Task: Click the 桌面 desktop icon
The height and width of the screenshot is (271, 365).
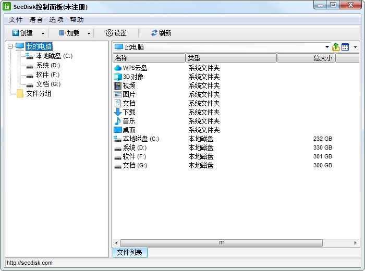Action: (118, 130)
